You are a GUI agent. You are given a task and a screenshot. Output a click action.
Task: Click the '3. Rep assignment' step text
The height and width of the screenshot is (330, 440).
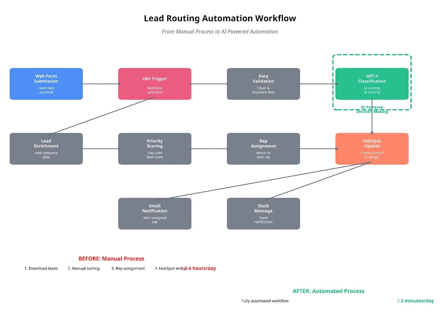(x=128, y=268)
